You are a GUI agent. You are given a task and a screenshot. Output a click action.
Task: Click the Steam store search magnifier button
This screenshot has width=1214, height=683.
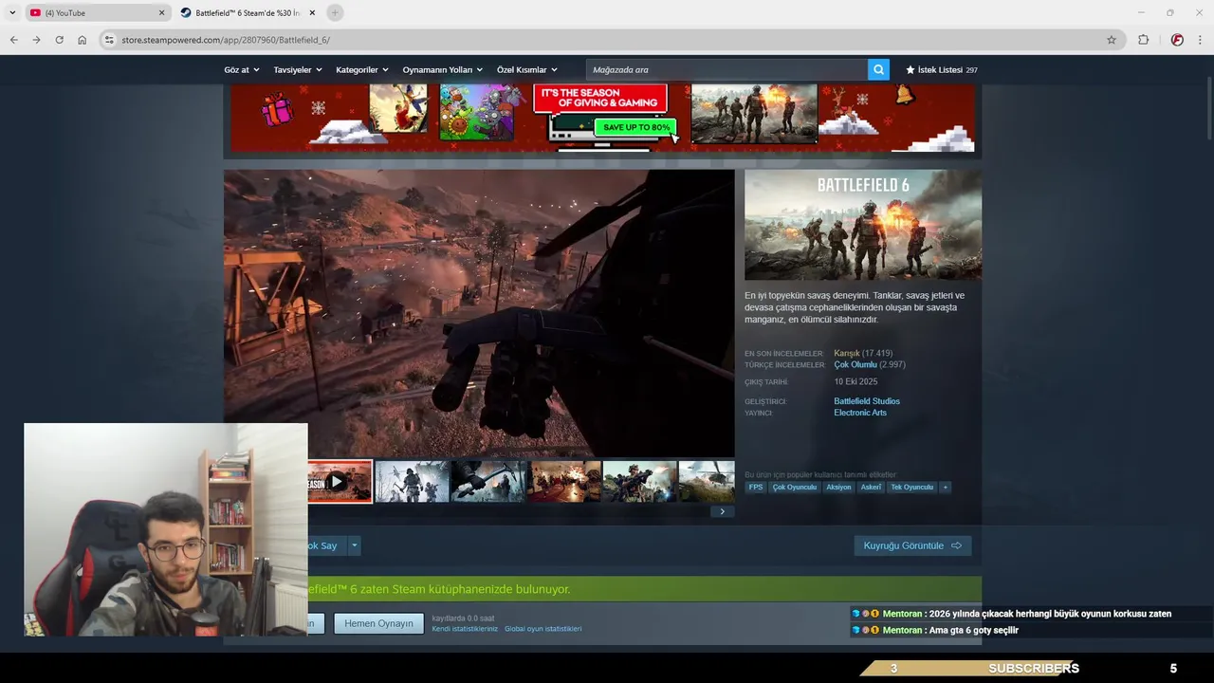tap(878, 69)
